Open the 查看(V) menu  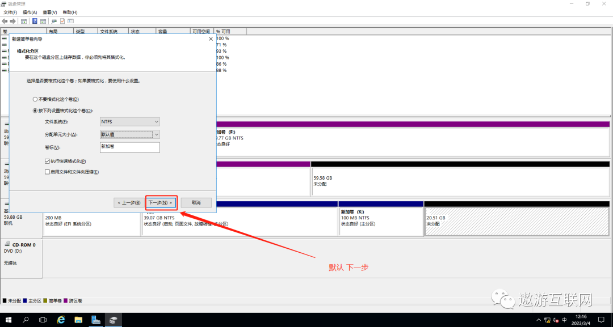click(49, 12)
